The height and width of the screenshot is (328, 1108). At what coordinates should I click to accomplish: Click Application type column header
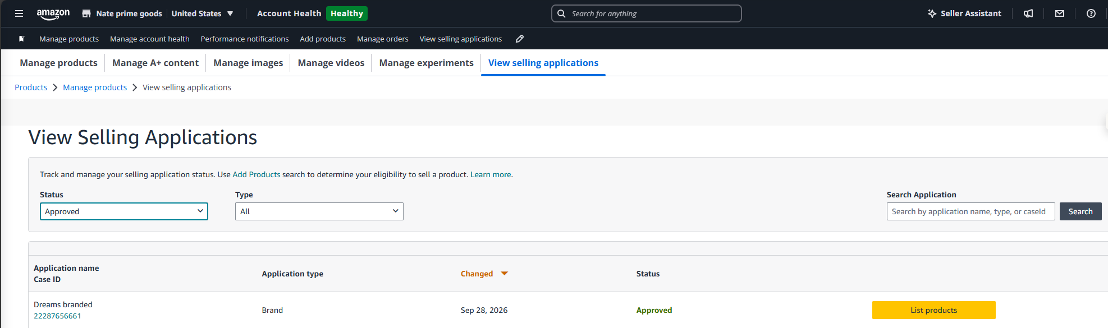292,274
